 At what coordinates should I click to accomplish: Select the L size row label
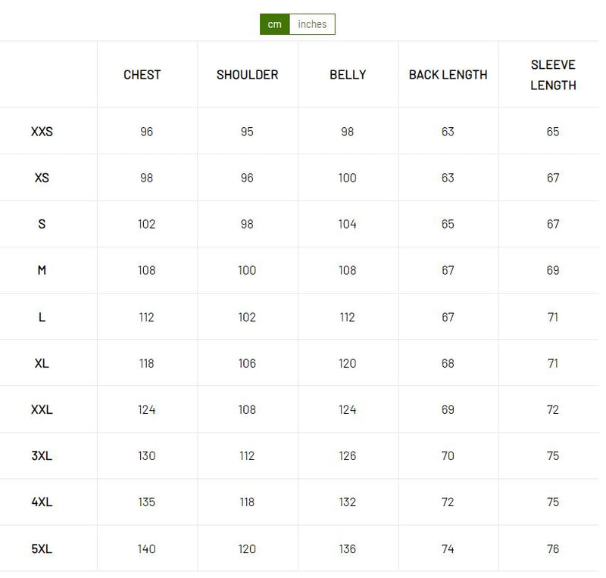pos(42,317)
